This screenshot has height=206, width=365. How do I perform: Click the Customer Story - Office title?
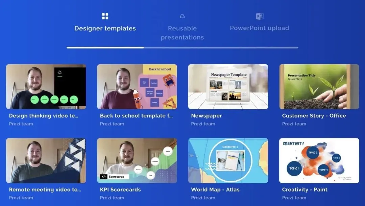click(x=314, y=116)
